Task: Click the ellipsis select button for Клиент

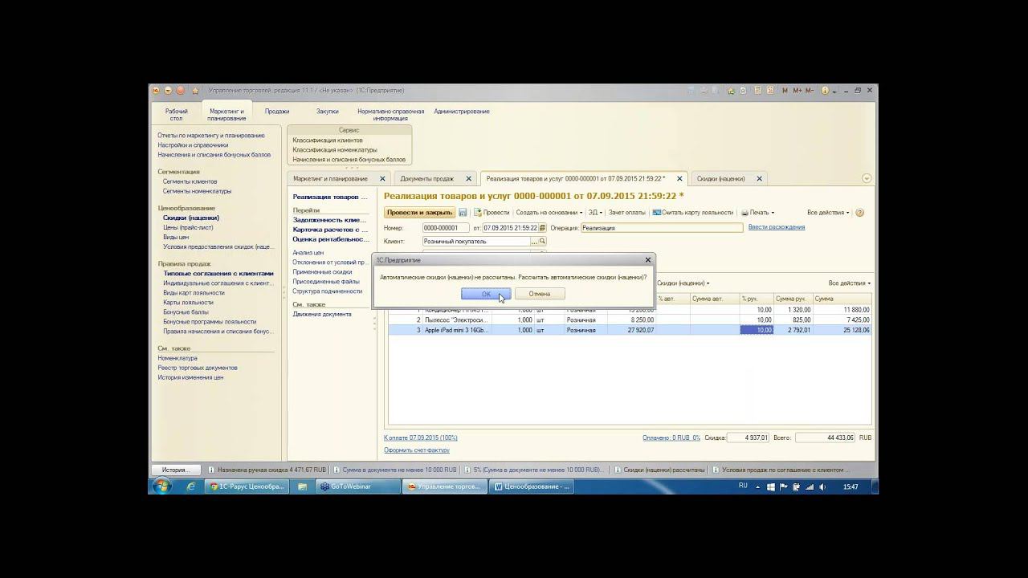Action: tap(534, 241)
